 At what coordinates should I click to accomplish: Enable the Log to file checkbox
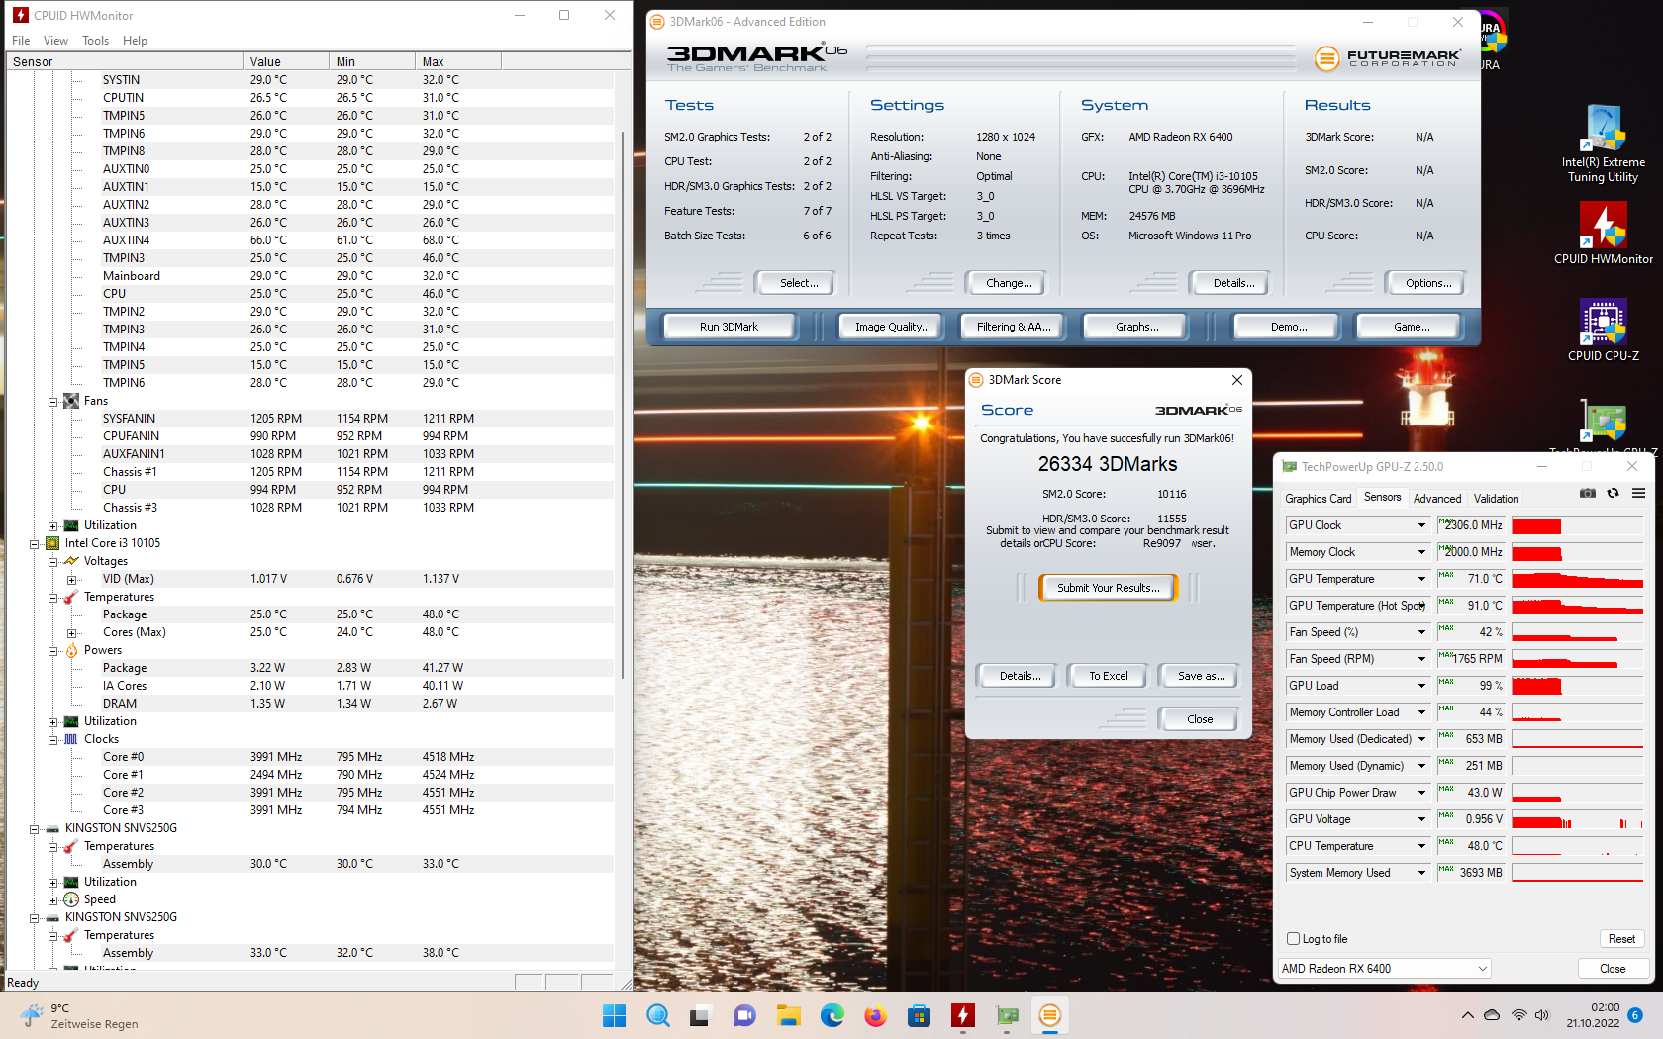(1293, 939)
